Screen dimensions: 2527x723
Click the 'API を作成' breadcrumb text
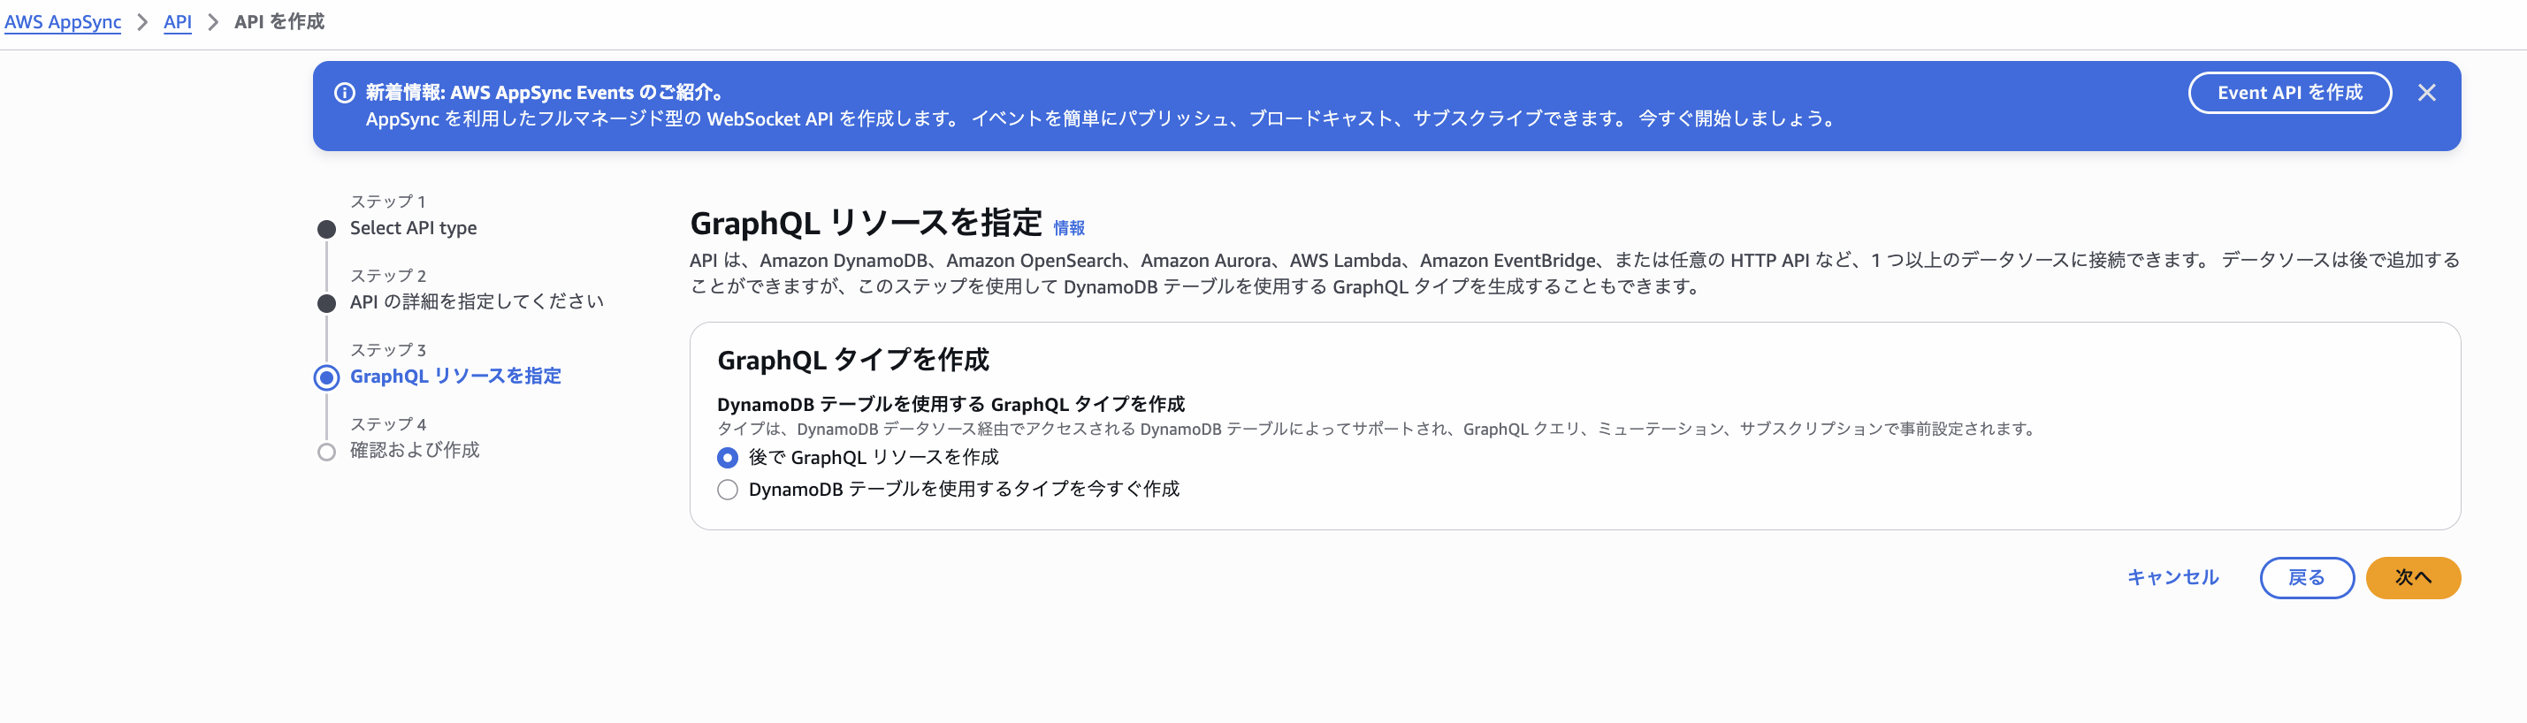[x=279, y=21]
